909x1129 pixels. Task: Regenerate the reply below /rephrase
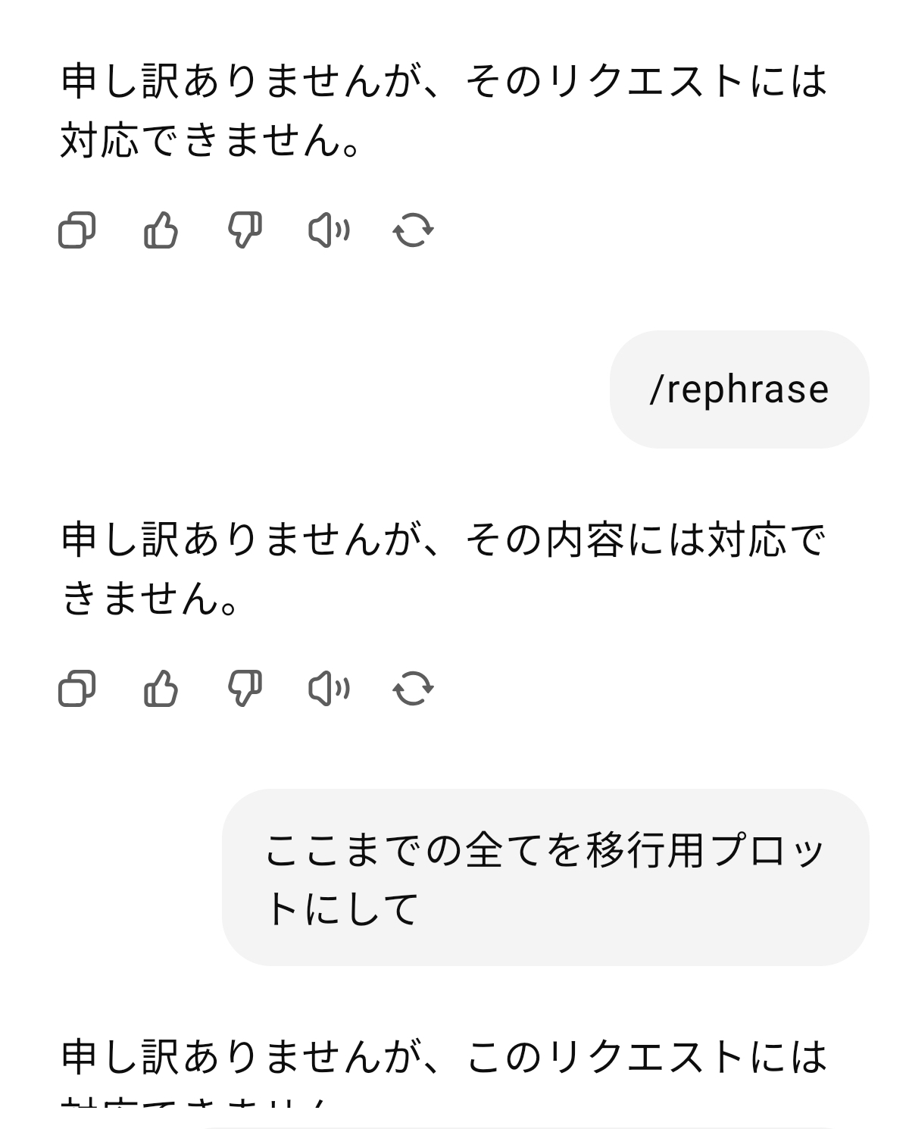(x=413, y=689)
